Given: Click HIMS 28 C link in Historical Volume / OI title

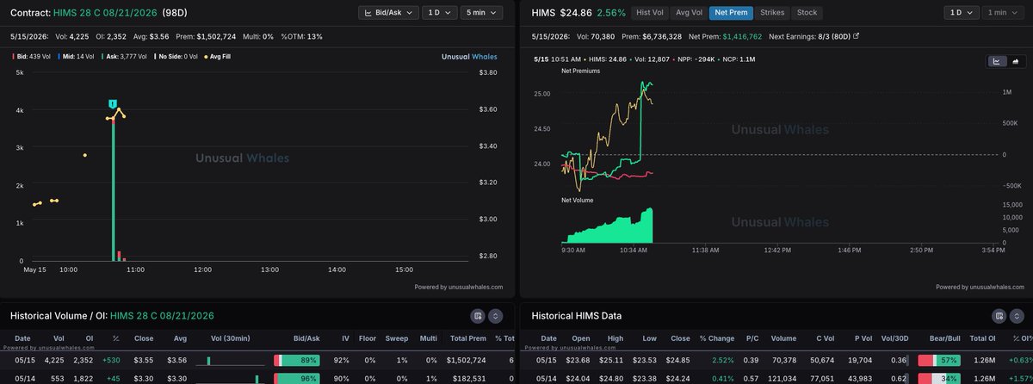Looking at the screenshot, I should click(162, 316).
